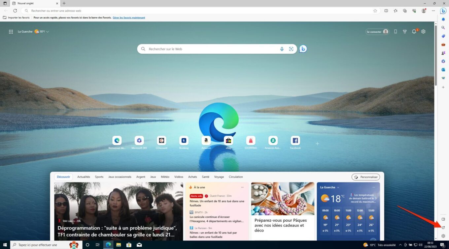The width and height of the screenshot is (449, 249).
Task: Open Importer les favoris
Action: (16, 18)
